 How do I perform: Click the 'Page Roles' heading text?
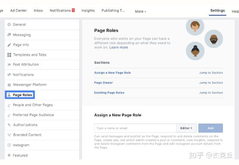(x=106, y=30)
